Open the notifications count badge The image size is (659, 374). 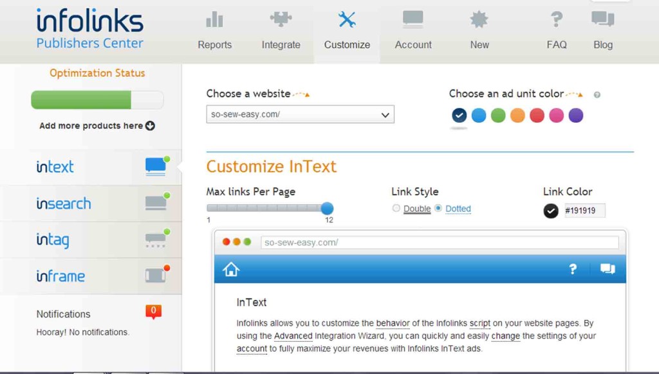(153, 312)
